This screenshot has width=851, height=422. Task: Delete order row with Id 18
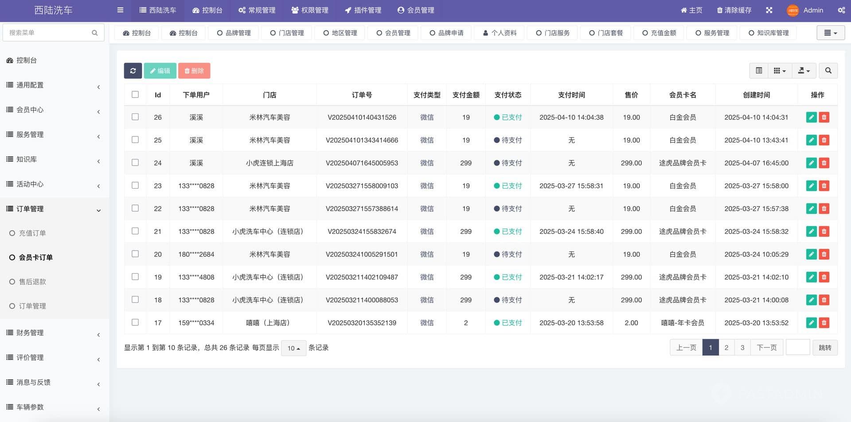[x=824, y=300]
